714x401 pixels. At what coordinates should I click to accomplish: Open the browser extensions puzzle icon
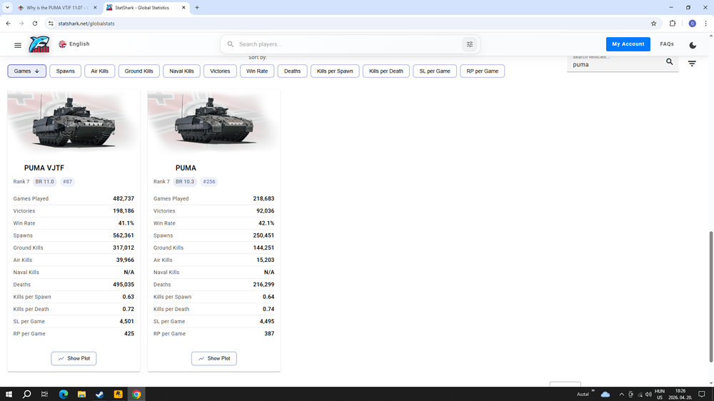coord(673,24)
